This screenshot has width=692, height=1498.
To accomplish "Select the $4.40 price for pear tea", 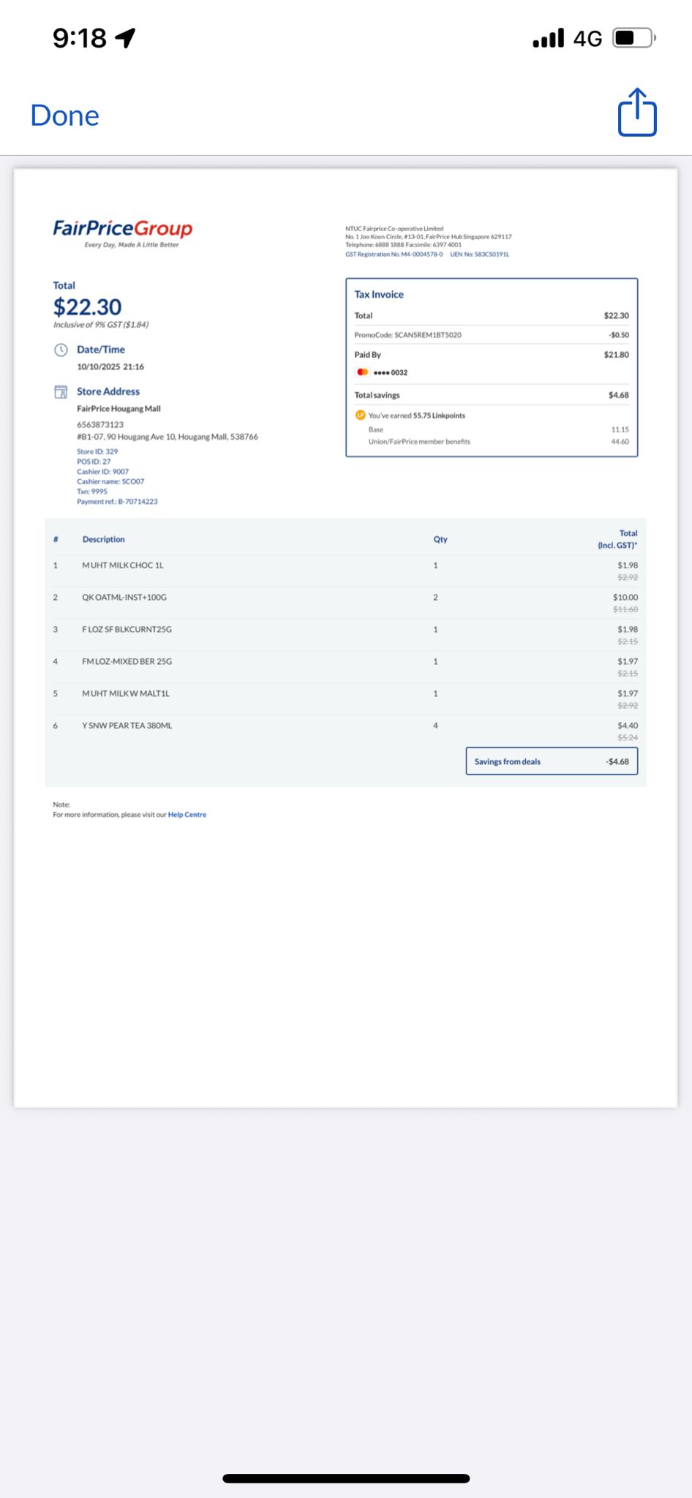I will click(628, 726).
